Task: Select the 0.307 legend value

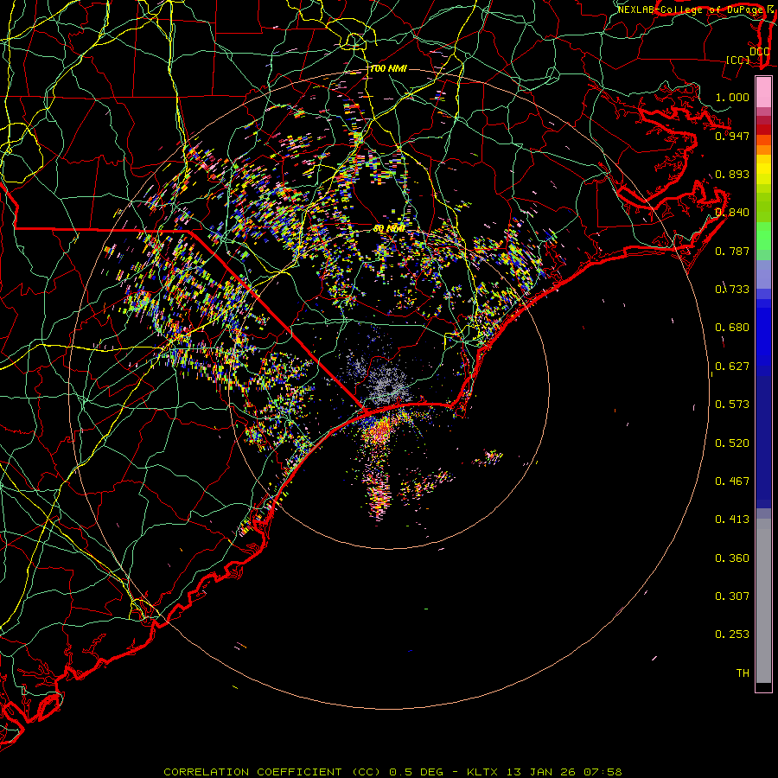Action: tap(732, 596)
